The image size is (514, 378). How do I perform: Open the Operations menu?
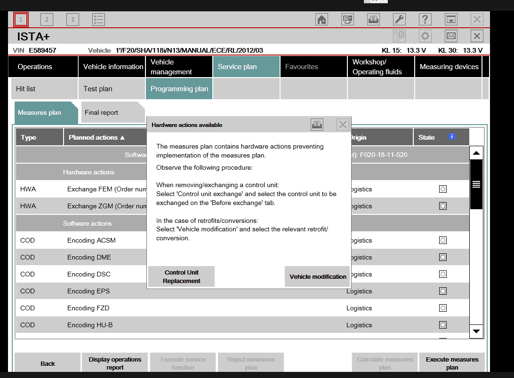(x=43, y=66)
